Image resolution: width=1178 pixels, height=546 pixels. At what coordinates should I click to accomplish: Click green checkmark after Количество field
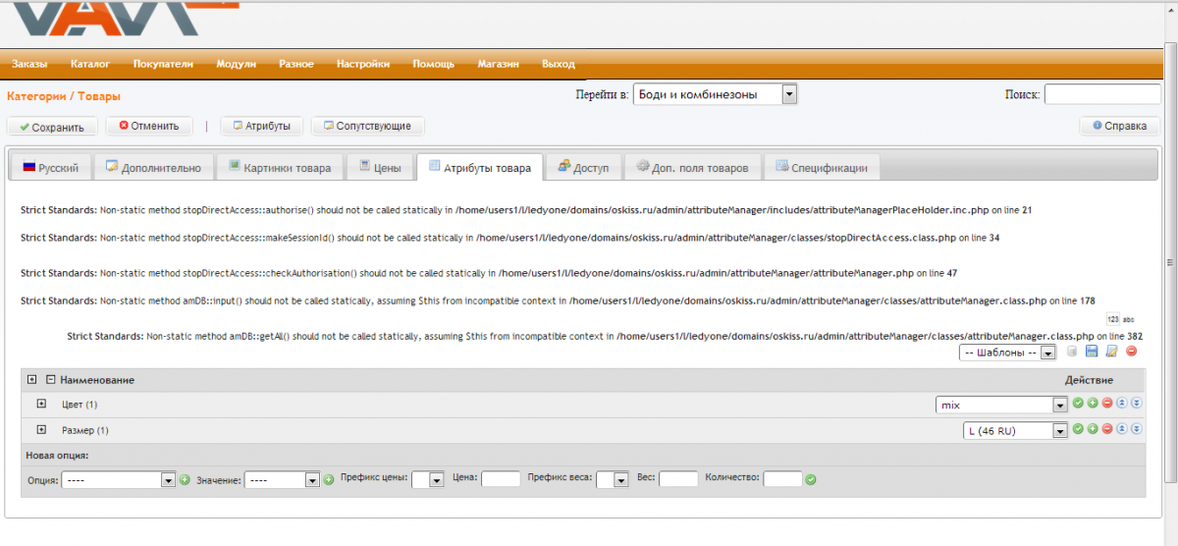[x=811, y=479]
